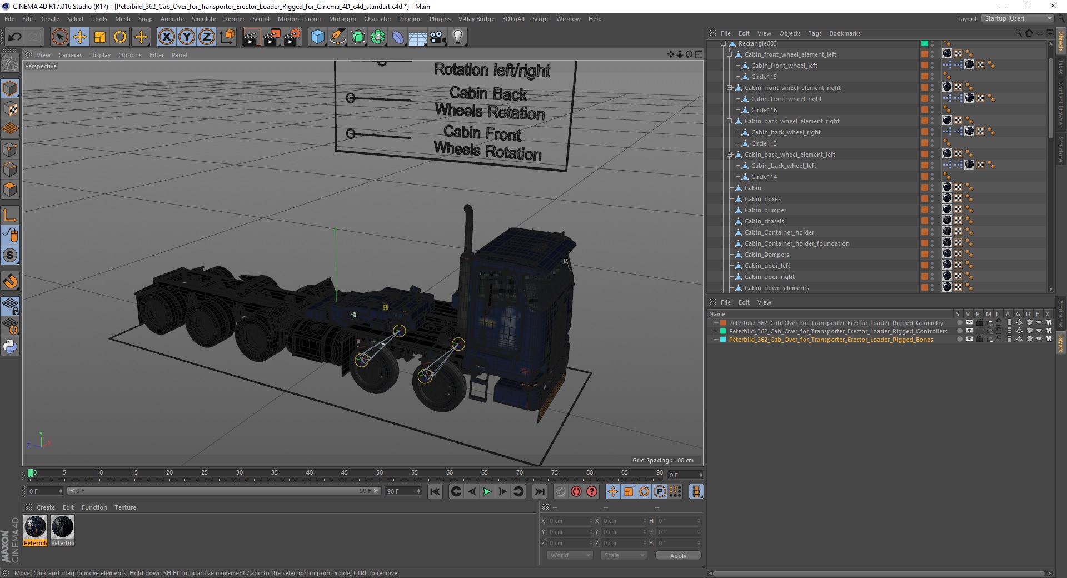Add a Light object
Viewport: 1067px width, 578px height.
458,37
